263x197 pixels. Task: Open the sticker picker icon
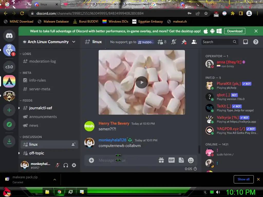(181, 160)
